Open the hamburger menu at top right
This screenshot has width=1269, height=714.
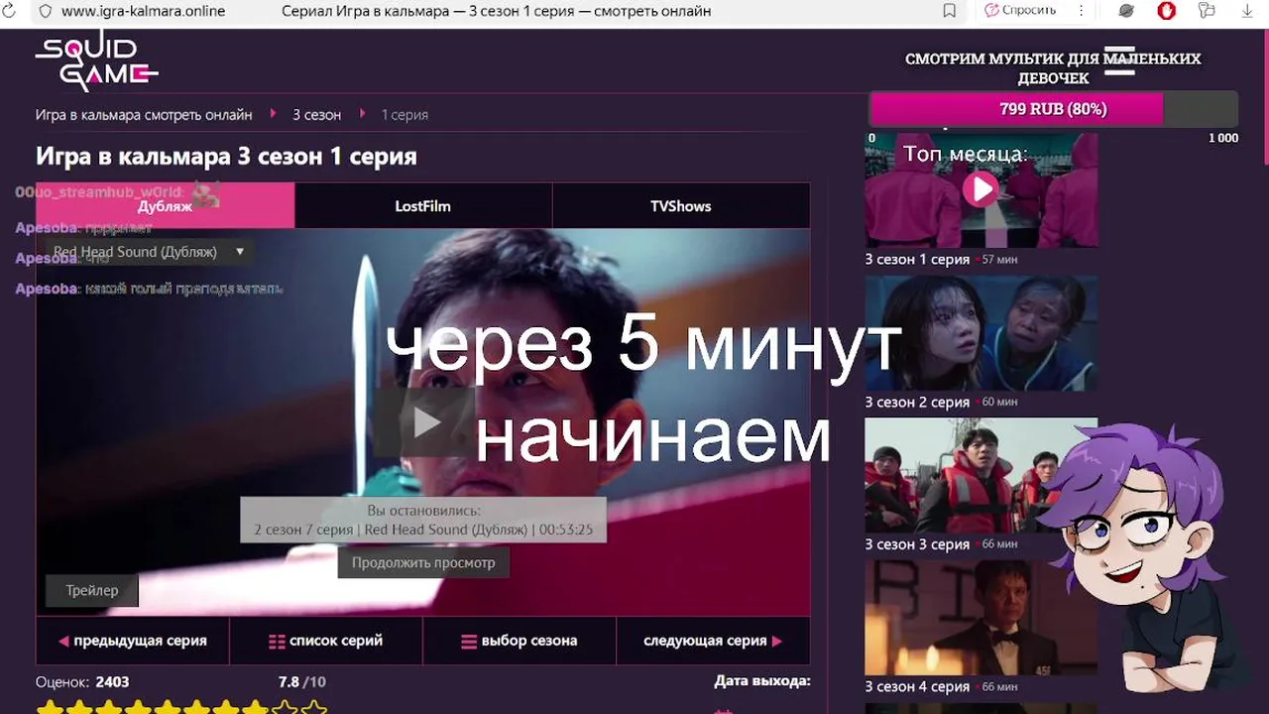(x=1119, y=59)
